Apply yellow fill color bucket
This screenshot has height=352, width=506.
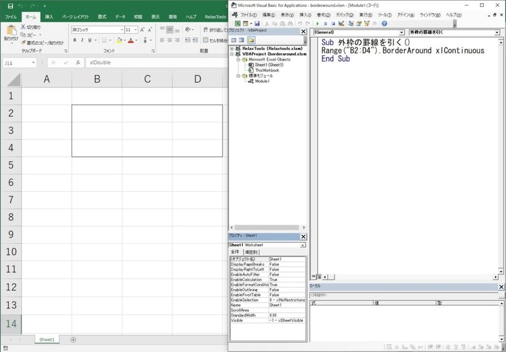pyautogui.click(x=120, y=40)
